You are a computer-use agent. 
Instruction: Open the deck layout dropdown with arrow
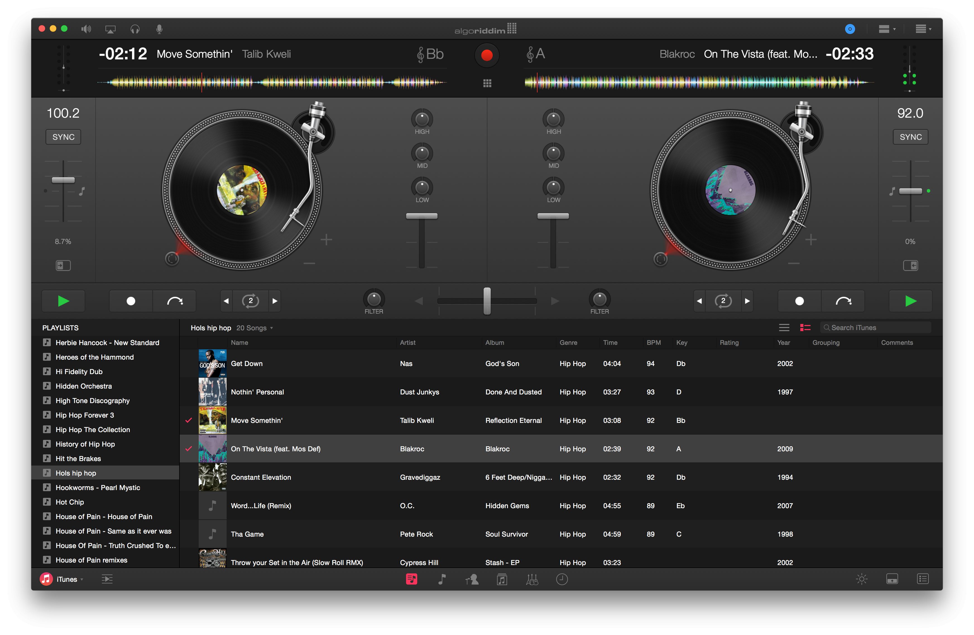coord(887,29)
